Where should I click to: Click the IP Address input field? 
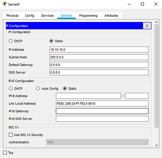click(99, 49)
